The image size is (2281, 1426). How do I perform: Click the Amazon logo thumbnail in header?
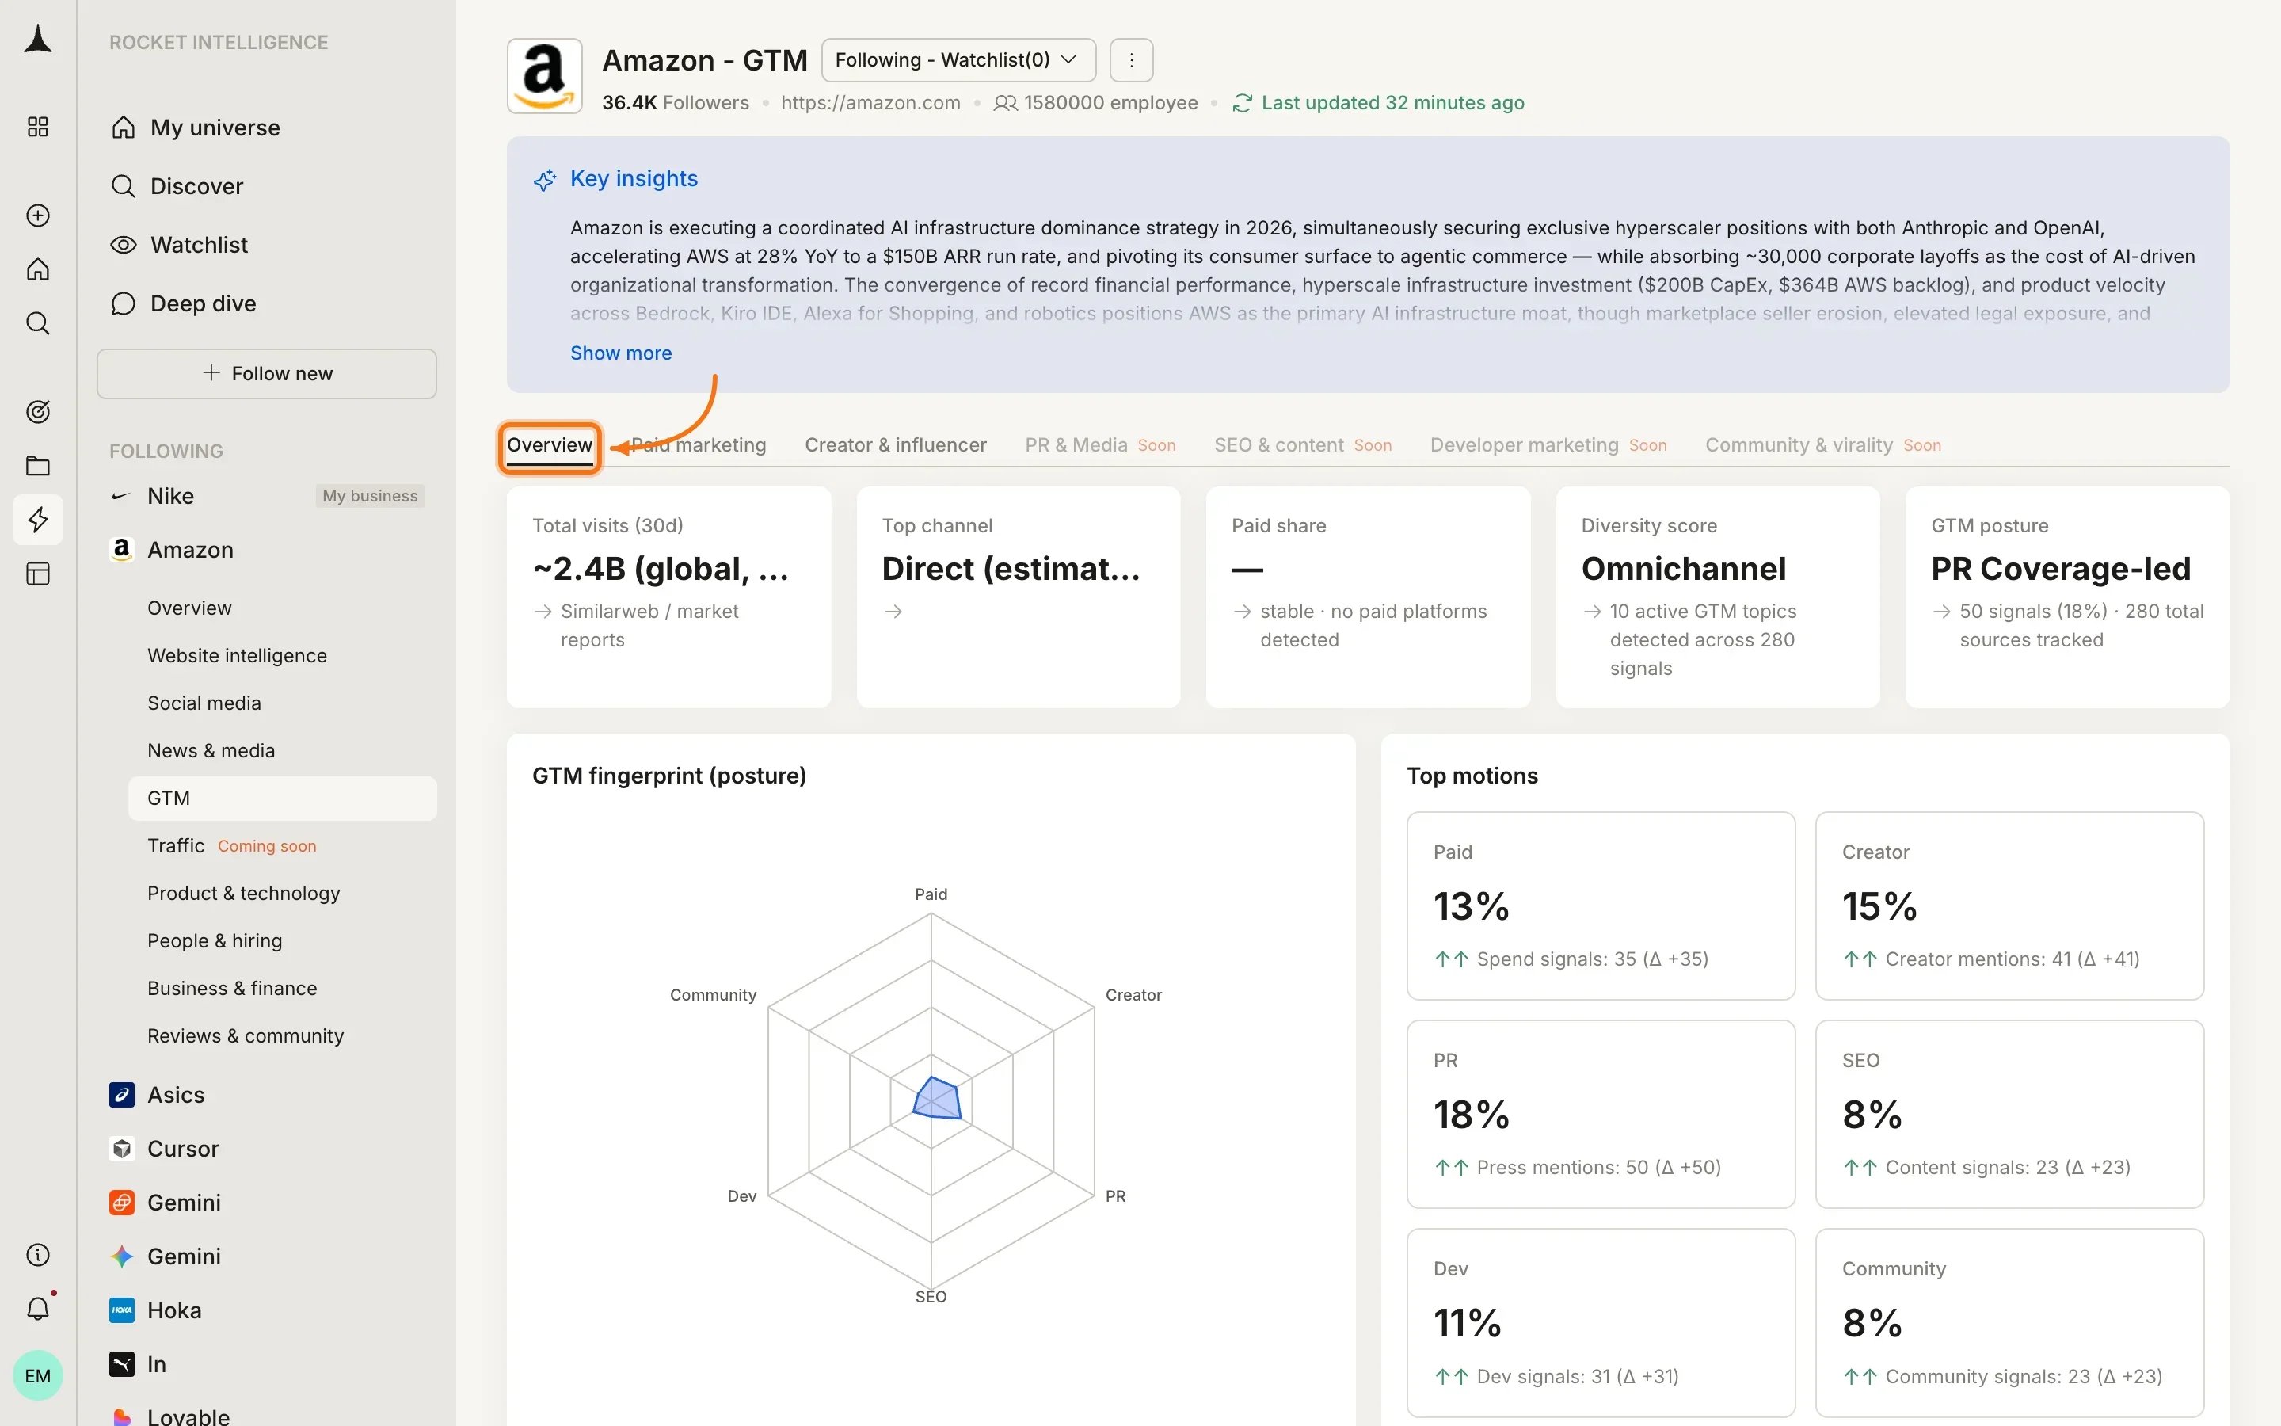point(545,75)
